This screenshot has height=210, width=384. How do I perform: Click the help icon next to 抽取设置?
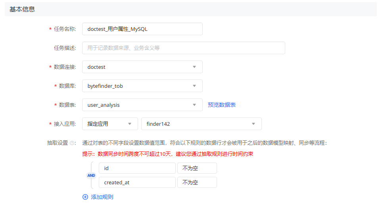click(x=72, y=143)
